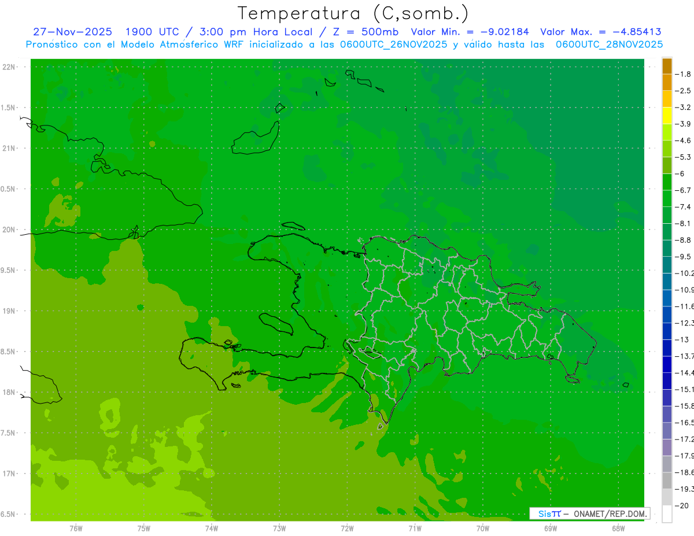This screenshot has height=536, width=694.
Task: Click the '-3.9' color scale label
Action: coord(683,124)
